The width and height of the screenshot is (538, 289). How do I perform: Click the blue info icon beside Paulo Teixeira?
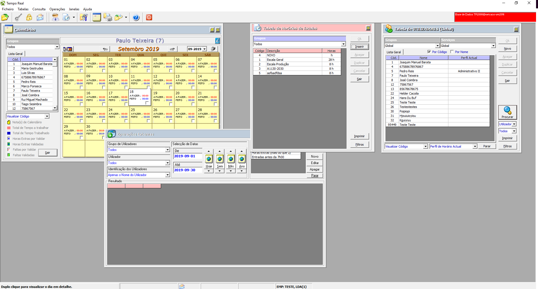point(217,41)
